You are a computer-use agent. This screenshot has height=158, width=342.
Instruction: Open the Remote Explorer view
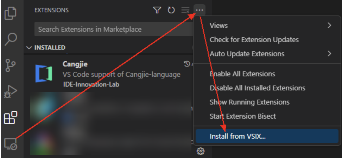click(11, 144)
